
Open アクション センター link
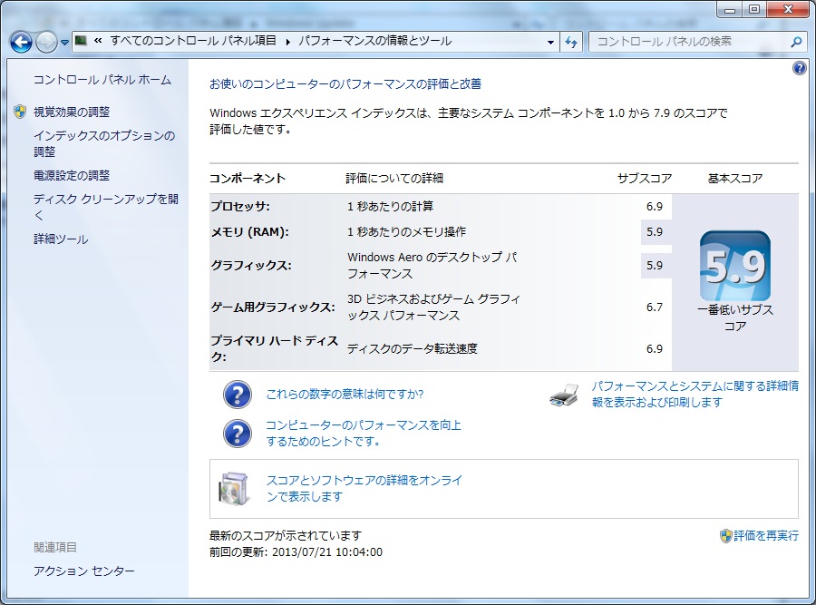83,571
